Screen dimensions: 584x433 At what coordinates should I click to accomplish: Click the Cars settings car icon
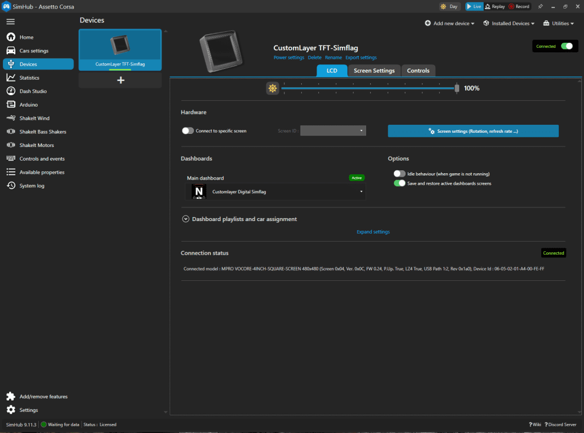[x=10, y=51]
